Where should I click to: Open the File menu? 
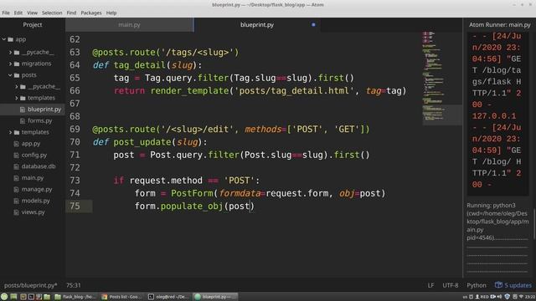6,13
